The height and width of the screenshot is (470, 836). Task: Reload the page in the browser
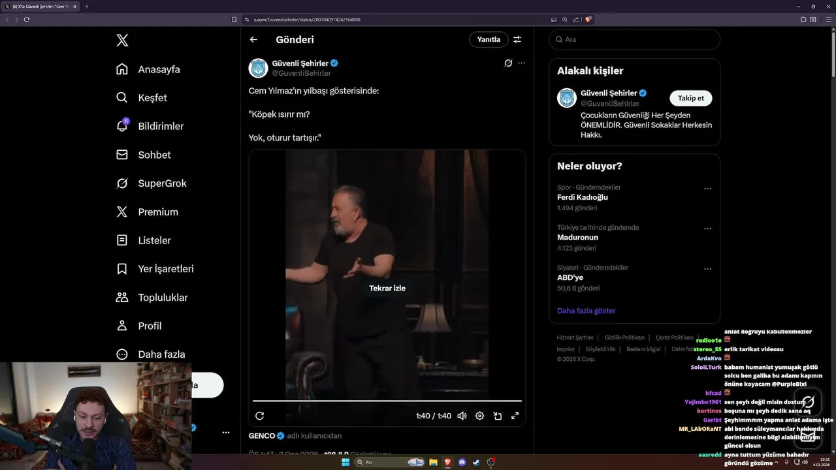click(x=27, y=20)
